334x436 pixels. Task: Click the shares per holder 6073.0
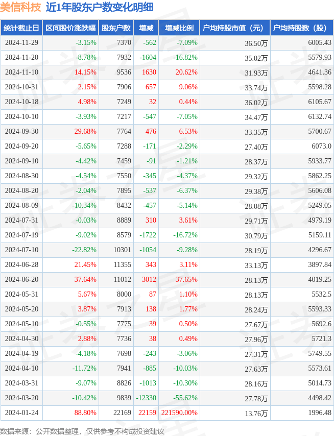click(x=321, y=146)
